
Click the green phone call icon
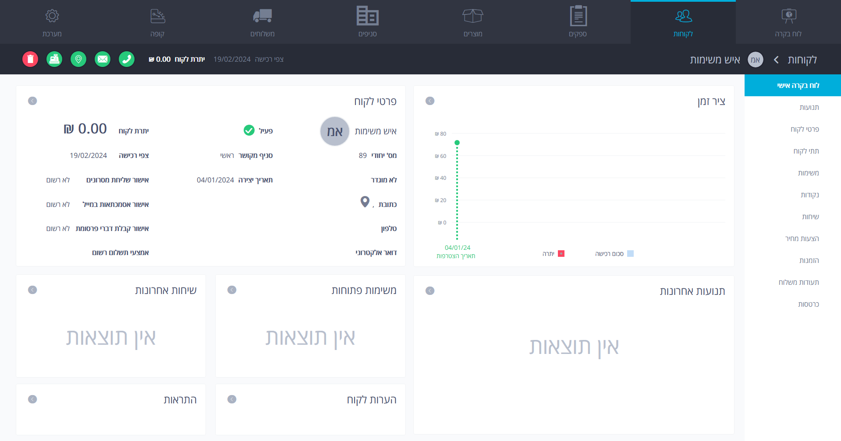coord(127,59)
